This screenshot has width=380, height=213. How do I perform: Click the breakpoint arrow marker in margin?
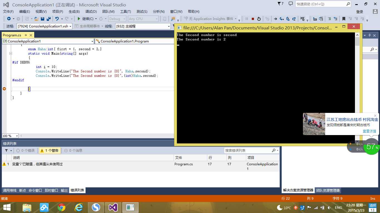click(4, 89)
